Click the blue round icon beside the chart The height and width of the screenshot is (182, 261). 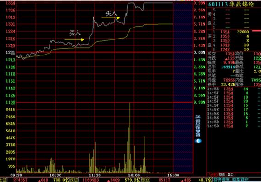pos(198,141)
